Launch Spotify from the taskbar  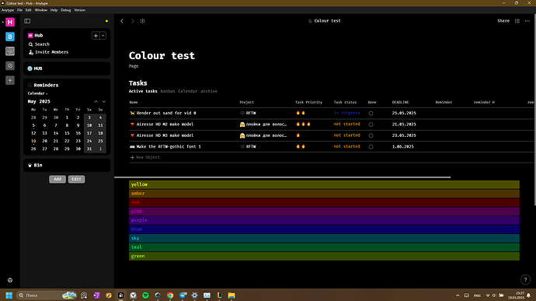(145, 296)
